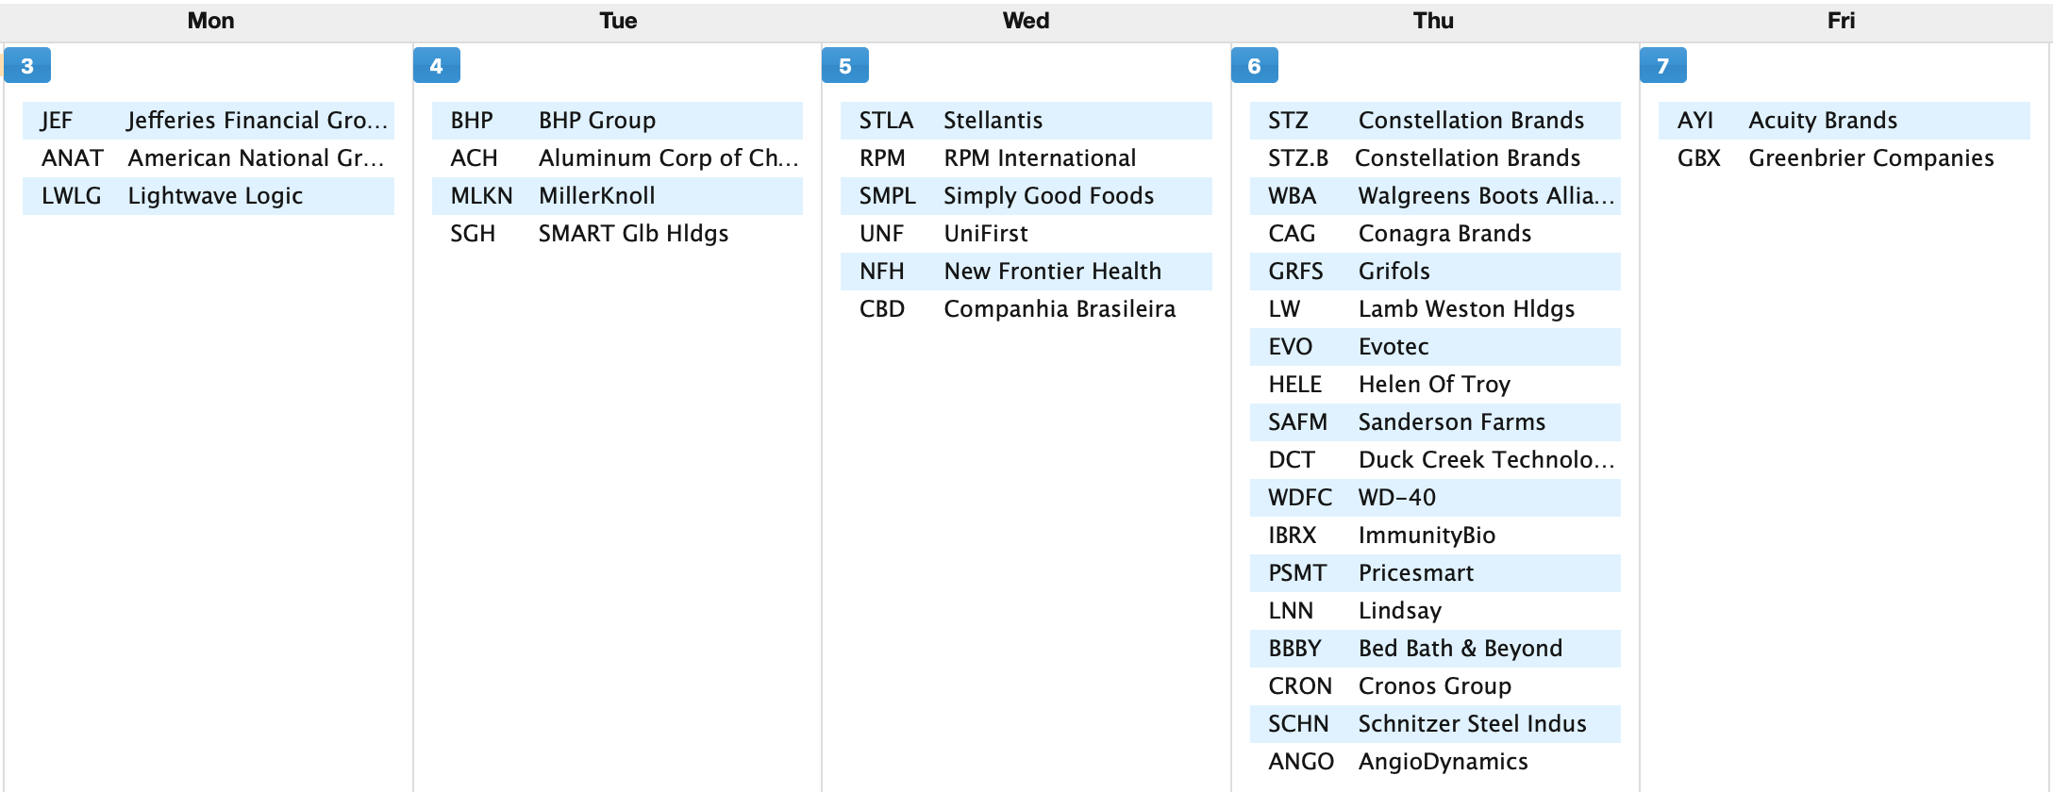The height and width of the screenshot is (792, 2053).
Task: Select the IBRX ticker symbol
Action: coord(1293,536)
